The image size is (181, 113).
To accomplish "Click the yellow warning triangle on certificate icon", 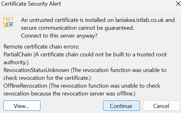I will pyautogui.click(x=7, y=25).
